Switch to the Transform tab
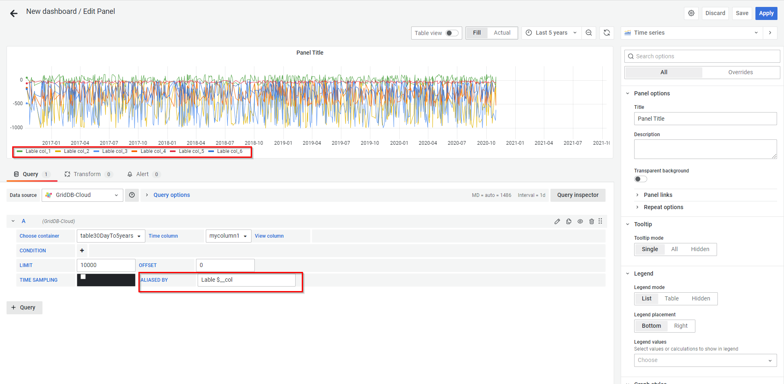This screenshot has width=784, height=384. tap(87, 174)
